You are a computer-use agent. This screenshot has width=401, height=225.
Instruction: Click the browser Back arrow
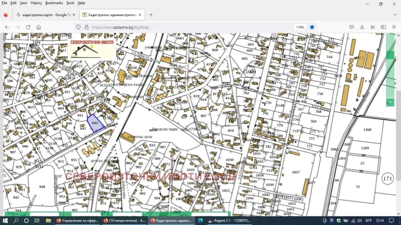(7, 27)
